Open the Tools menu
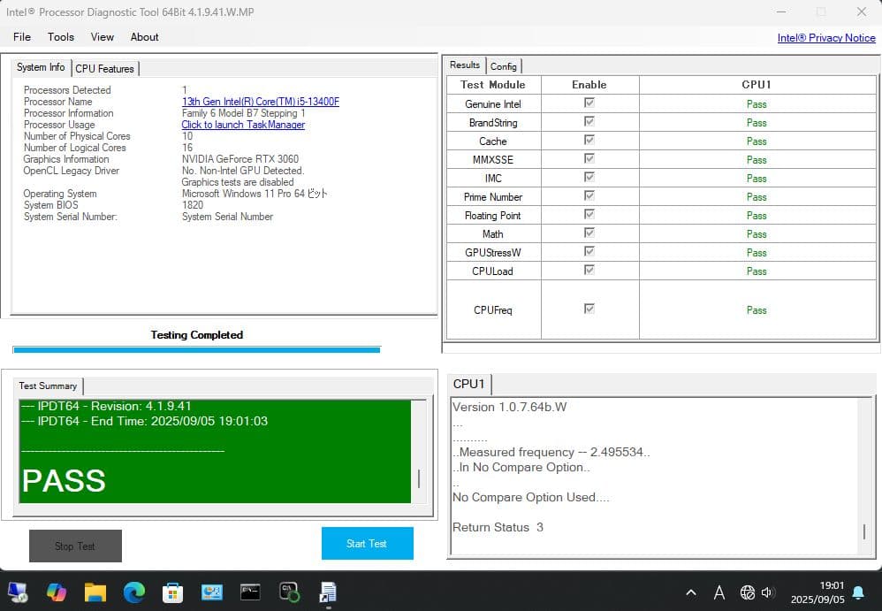The height and width of the screenshot is (611, 882). click(x=60, y=37)
